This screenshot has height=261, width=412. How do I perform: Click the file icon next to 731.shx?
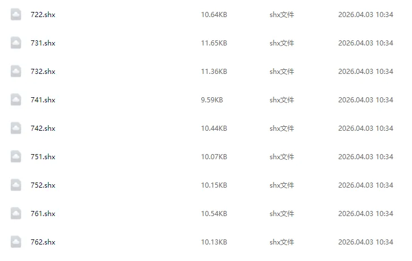[16, 43]
